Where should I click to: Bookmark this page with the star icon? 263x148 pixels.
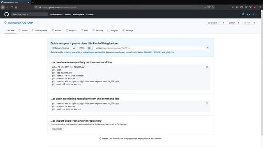coord(212,7)
